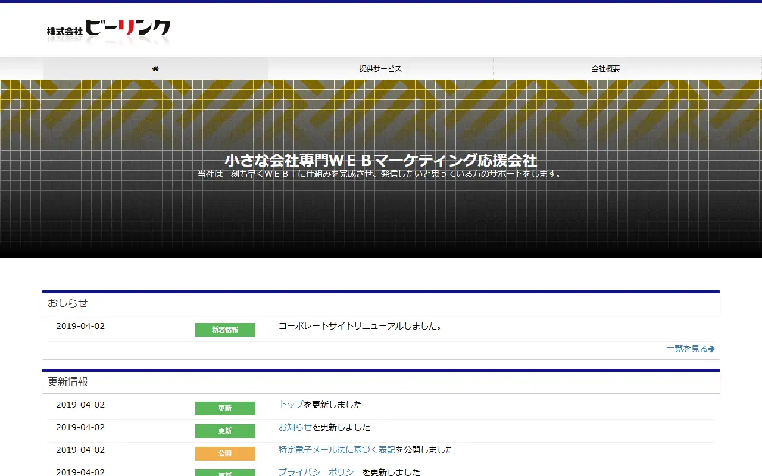Click the 更新 label in the トップ row
The width and height of the screenshot is (762, 476).
pyautogui.click(x=225, y=408)
